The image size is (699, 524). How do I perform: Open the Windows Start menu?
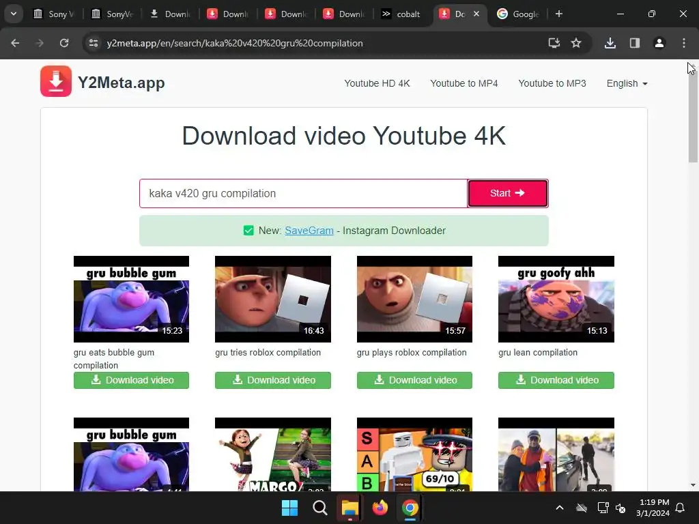click(289, 508)
